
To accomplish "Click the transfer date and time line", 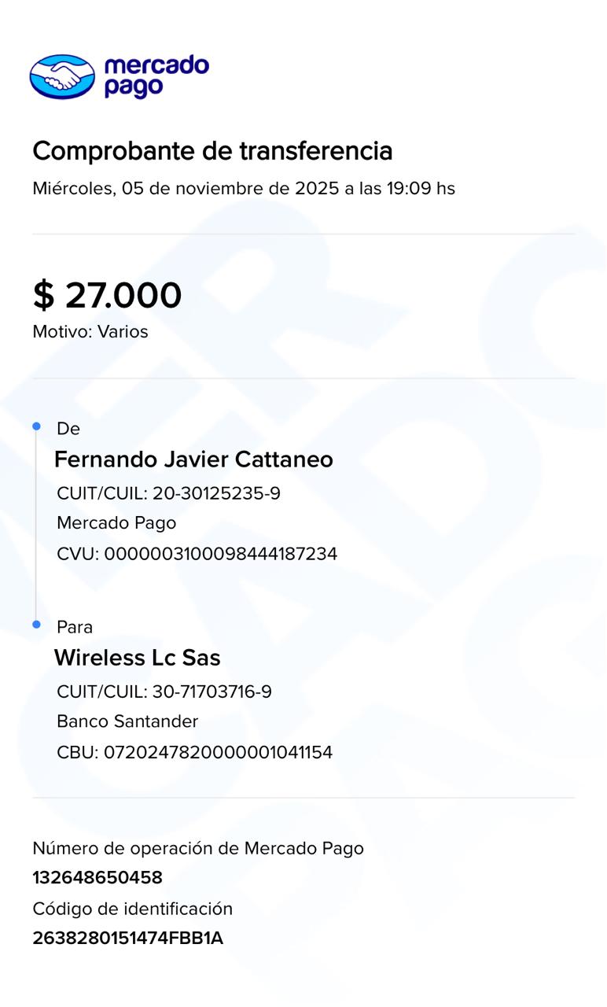I will (244, 189).
